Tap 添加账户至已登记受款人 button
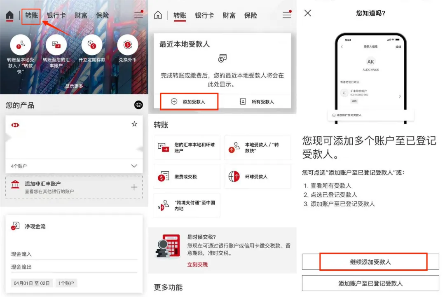445x297 pixels. (370, 283)
